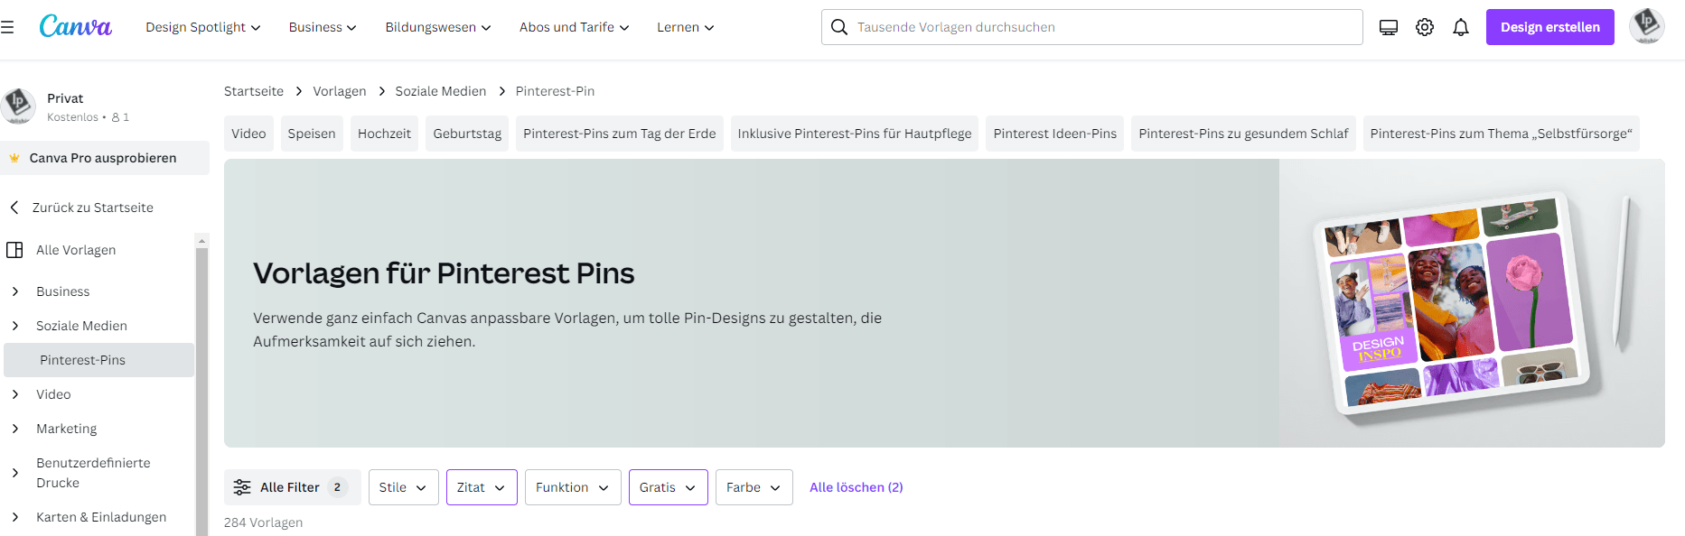Open settings gear icon
Image resolution: width=1685 pixels, height=536 pixels.
coord(1425,27)
